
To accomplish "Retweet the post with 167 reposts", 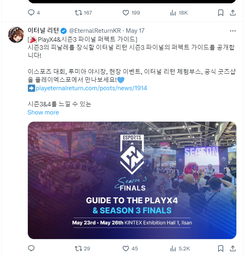I will coord(83,13).
